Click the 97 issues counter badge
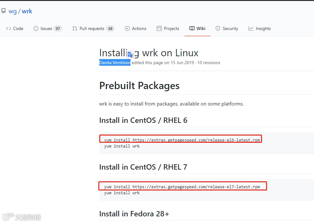This screenshot has width=314, height=223. pyautogui.click(x=58, y=28)
